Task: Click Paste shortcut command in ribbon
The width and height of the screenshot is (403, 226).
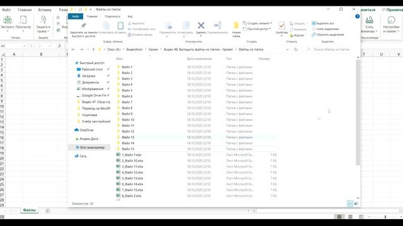Action: 140,35
